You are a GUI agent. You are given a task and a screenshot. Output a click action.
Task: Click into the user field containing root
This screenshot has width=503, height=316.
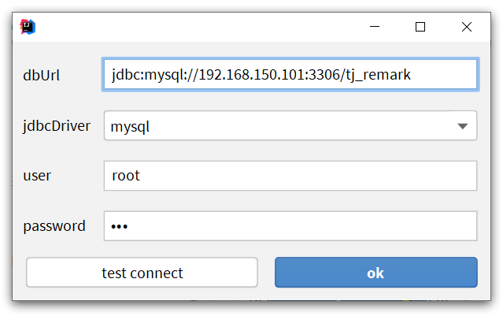pos(290,176)
